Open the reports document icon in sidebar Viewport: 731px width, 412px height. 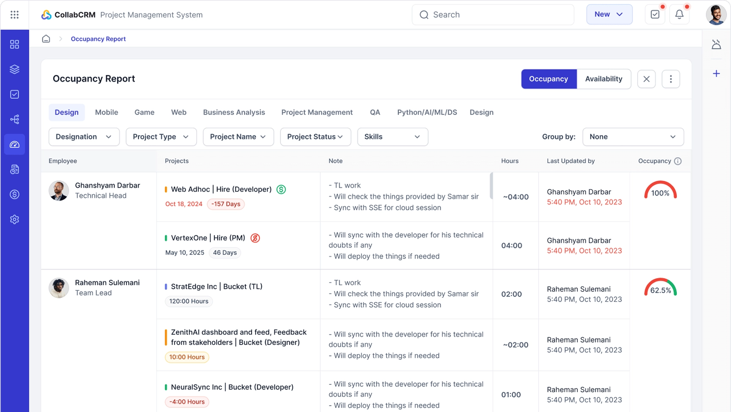[x=14, y=169]
